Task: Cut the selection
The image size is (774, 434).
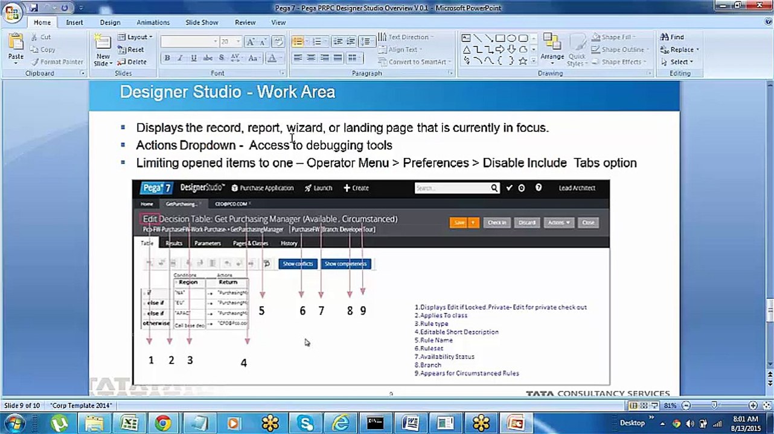Action: coord(40,37)
